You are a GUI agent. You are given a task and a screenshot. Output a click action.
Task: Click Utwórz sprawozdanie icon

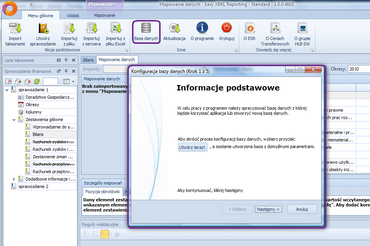tap(43, 28)
